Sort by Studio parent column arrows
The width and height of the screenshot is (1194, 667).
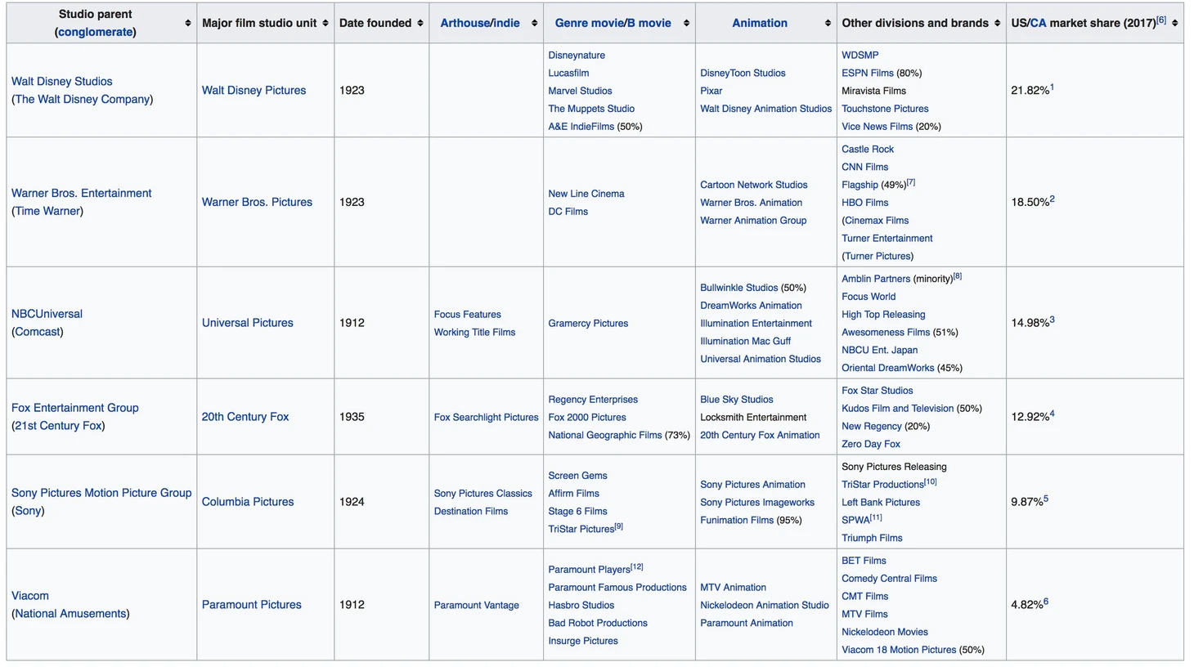pyautogui.click(x=188, y=23)
